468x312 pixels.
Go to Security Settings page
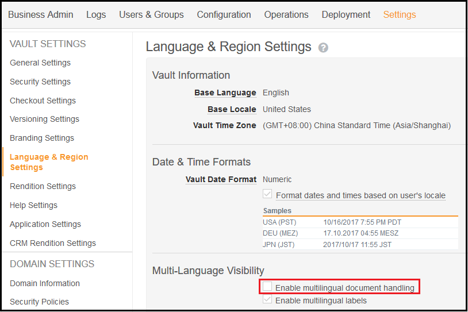[x=40, y=82]
